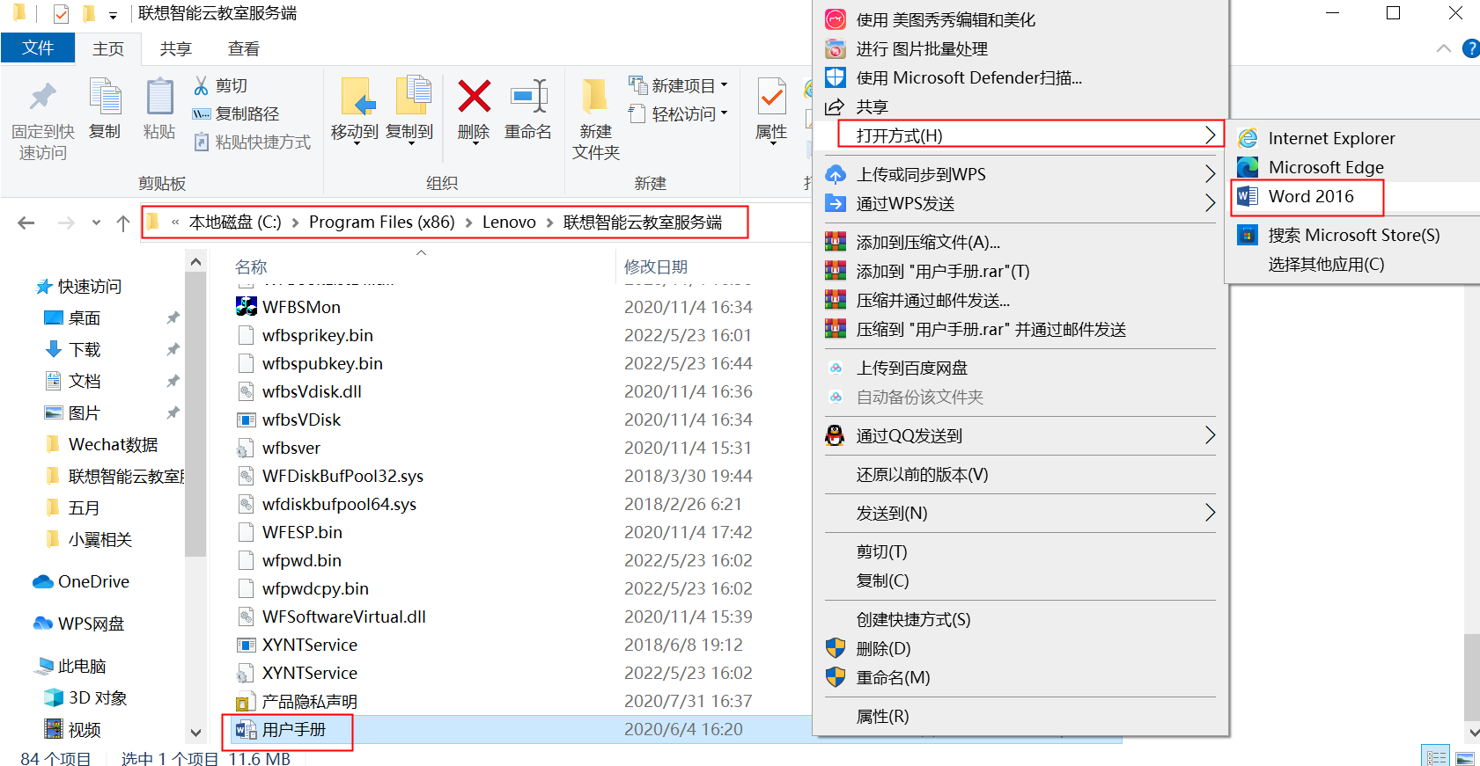Screen dimensions: 1480x766
Task: Switch to the Home tab
Action: coord(108,49)
